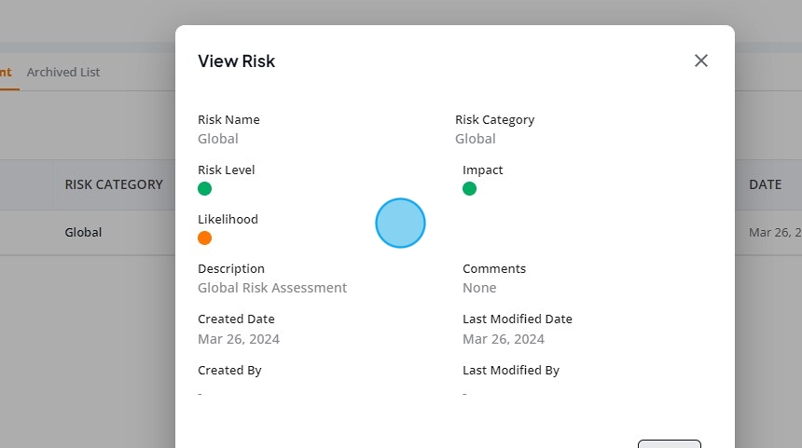The image size is (802, 448).
Task: Click the Last Modified By label
Action: click(511, 371)
